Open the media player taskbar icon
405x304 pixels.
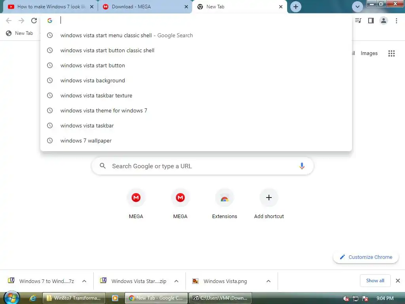[x=115, y=298]
